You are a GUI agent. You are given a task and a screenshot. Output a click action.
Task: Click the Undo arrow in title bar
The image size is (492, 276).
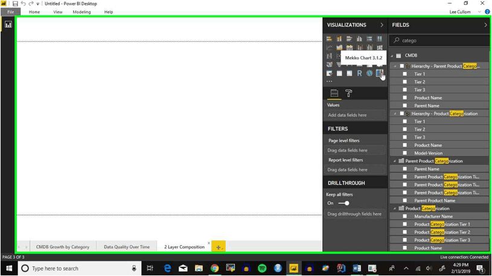click(23, 4)
